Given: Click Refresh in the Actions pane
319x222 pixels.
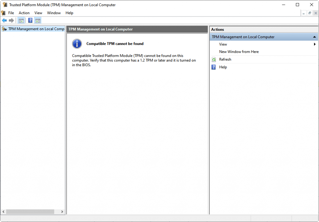Looking at the screenshot, I should pos(225,59).
